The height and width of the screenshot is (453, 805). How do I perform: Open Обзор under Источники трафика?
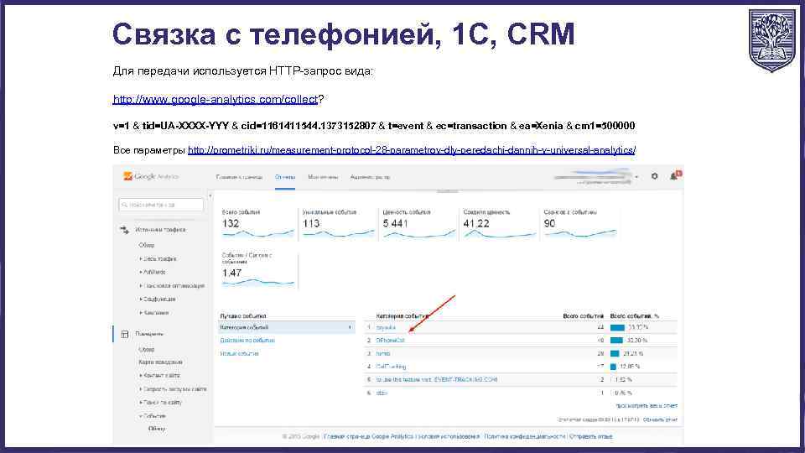click(x=146, y=246)
